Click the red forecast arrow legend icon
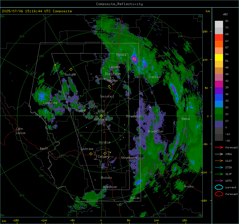The image size is (239, 224). [x=219, y=147]
